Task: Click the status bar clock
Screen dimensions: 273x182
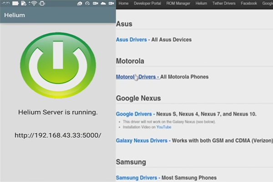Action: (5, 3)
